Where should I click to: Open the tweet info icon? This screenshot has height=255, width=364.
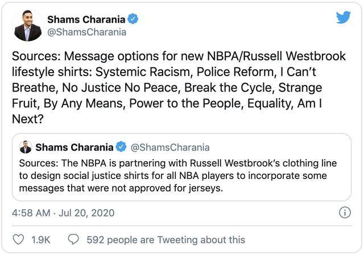(x=344, y=213)
